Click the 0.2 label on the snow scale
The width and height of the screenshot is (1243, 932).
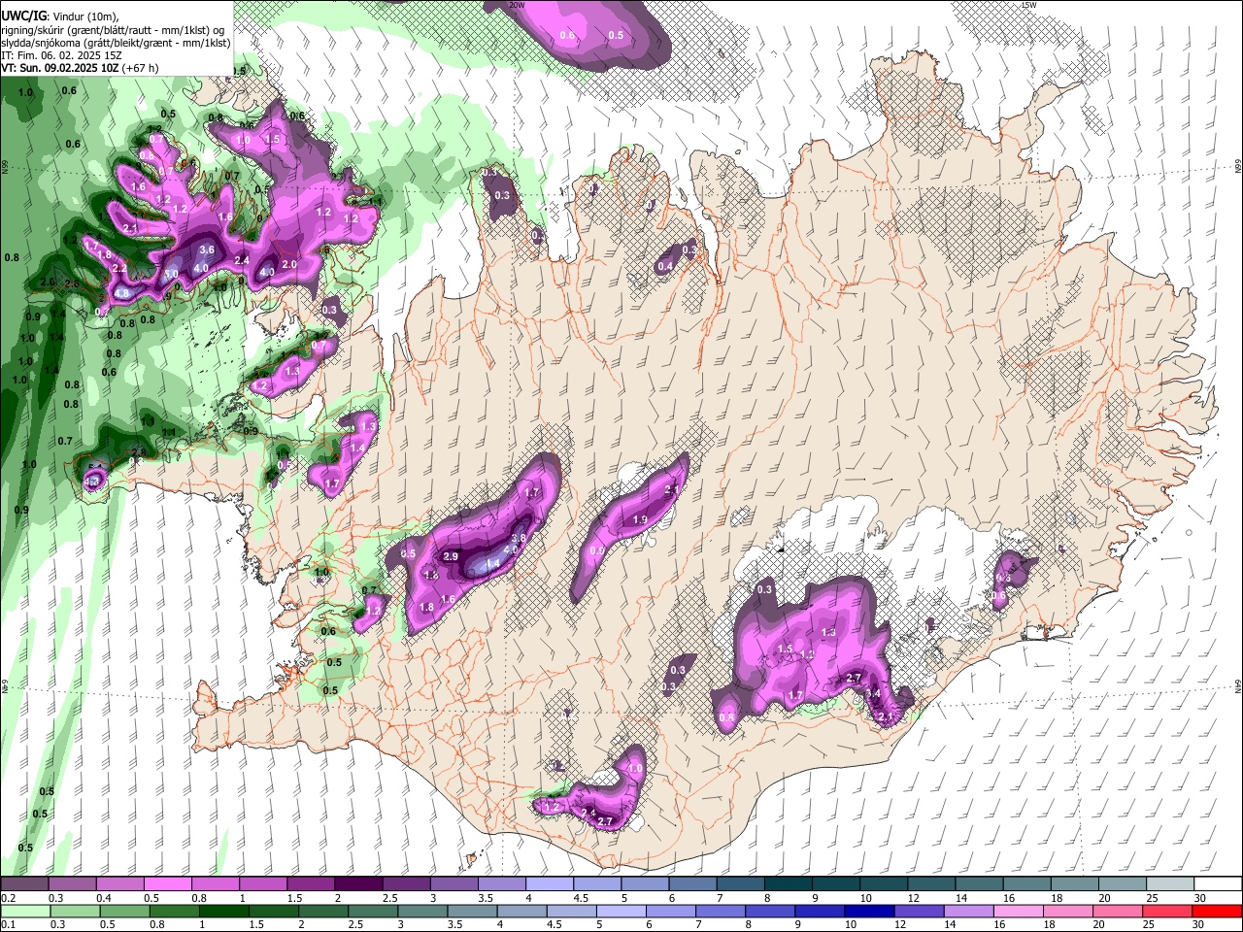[8, 898]
